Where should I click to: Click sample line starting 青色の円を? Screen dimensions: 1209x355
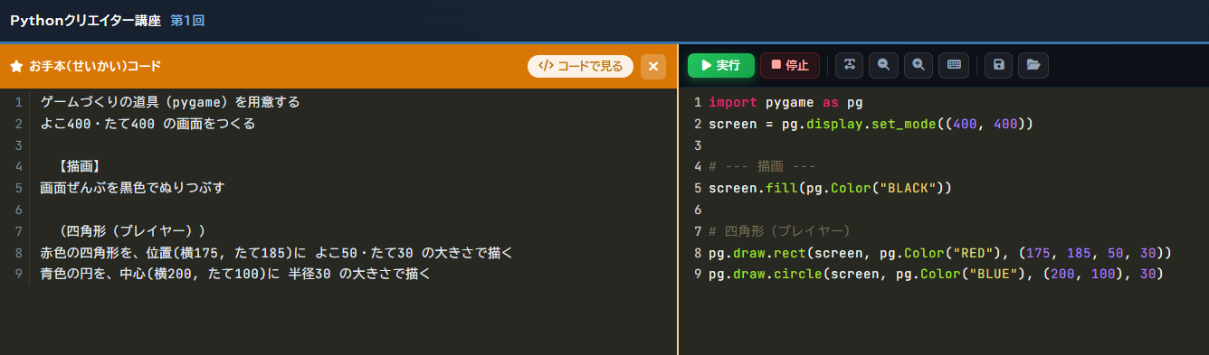pyautogui.click(x=236, y=274)
